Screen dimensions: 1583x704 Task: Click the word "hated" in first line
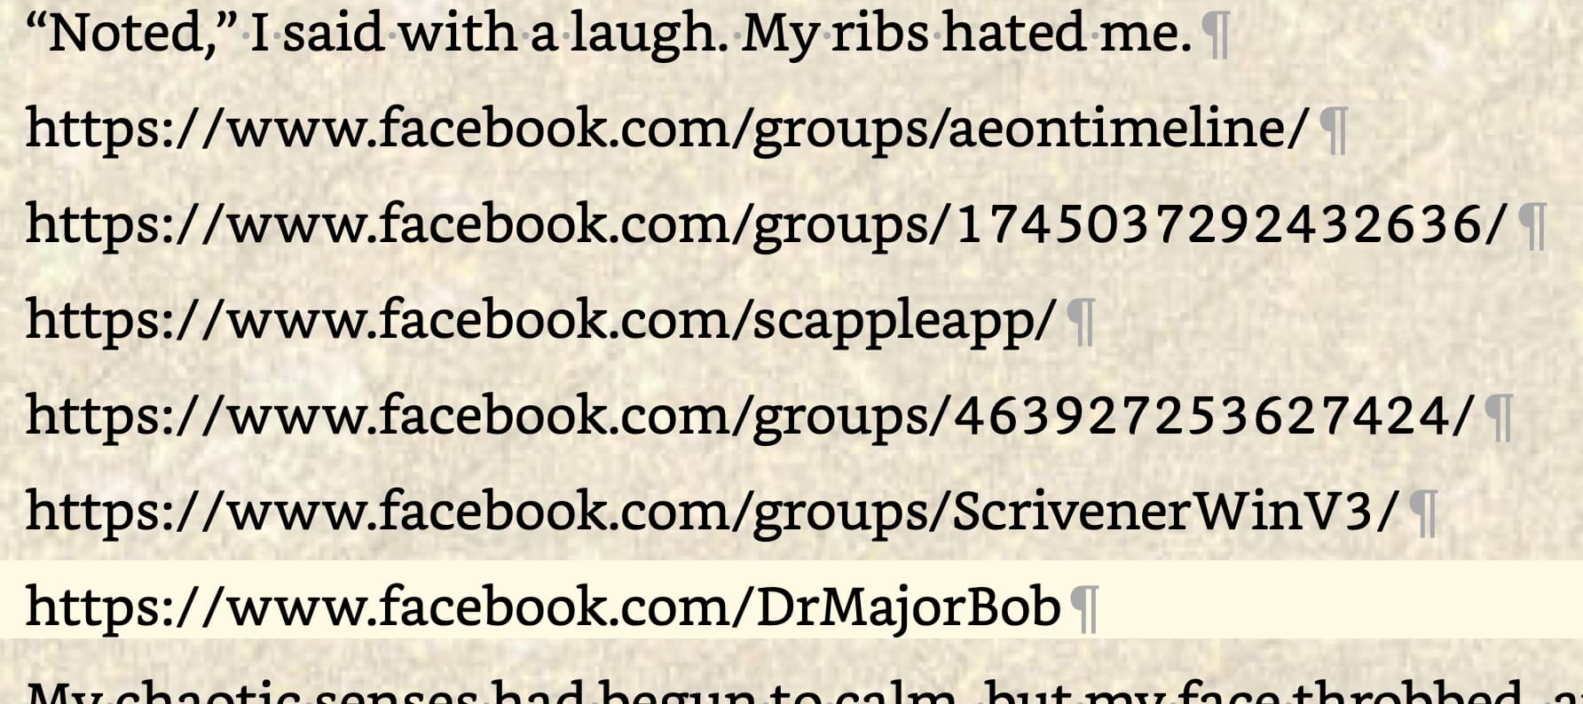1013,34
